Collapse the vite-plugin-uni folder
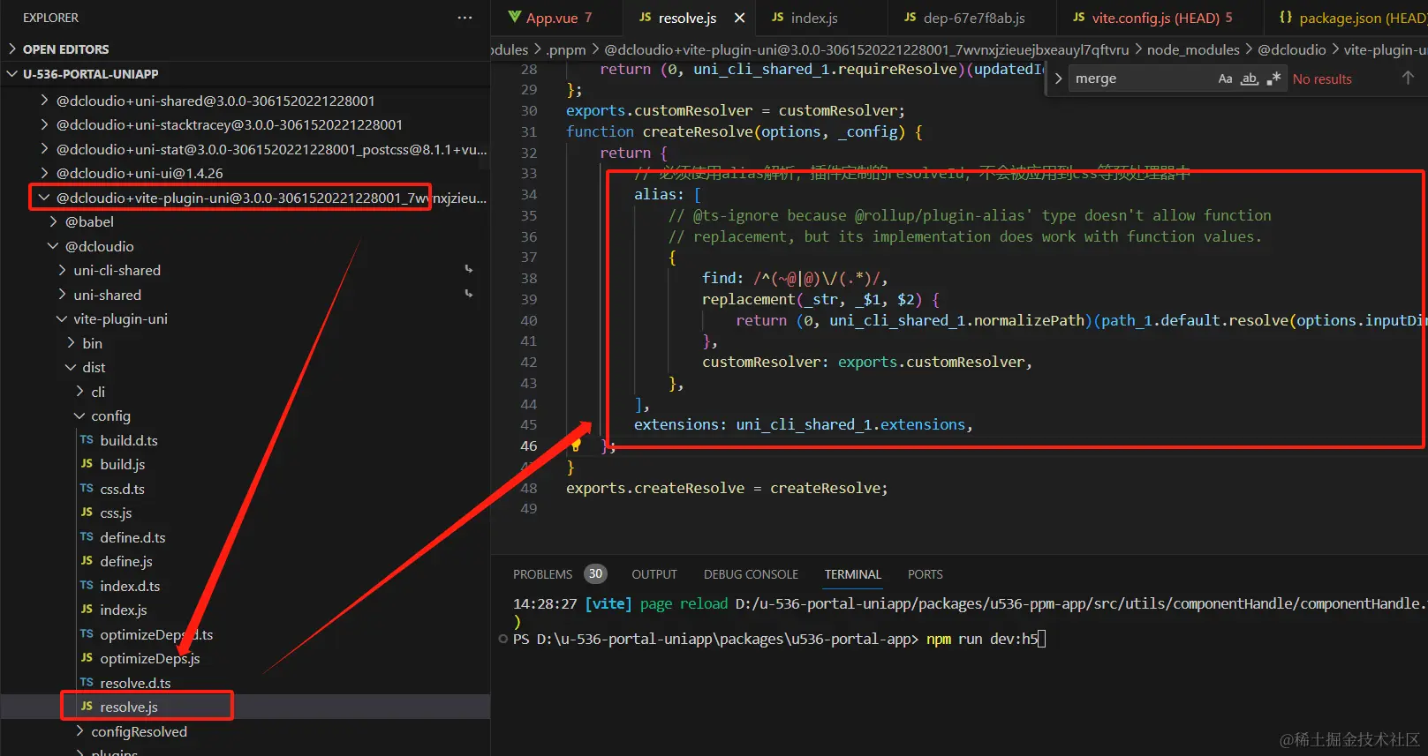1428x756 pixels. pyautogui.click(x=62, y=318)
